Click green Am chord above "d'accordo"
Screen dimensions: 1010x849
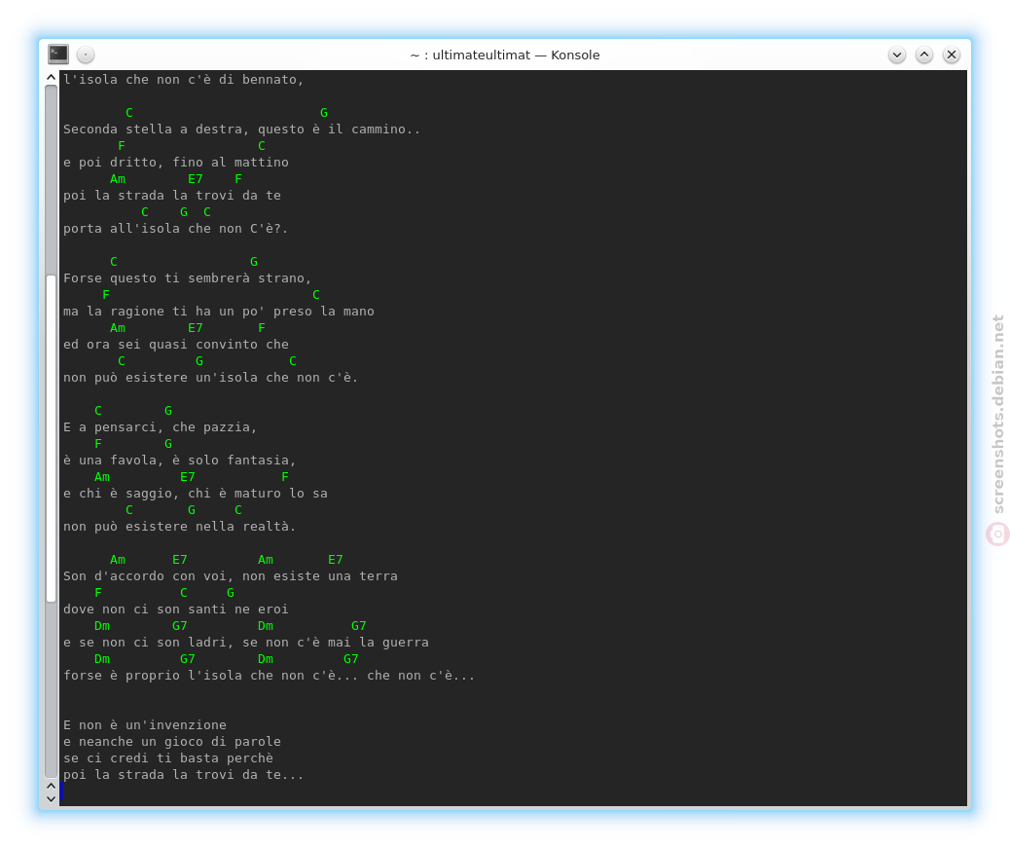pyautogui.click(x=117, y=559)
